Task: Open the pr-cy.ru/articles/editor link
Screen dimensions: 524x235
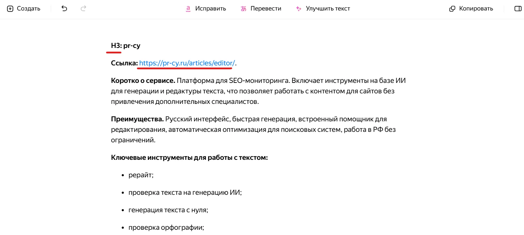Action: point(187,63)
